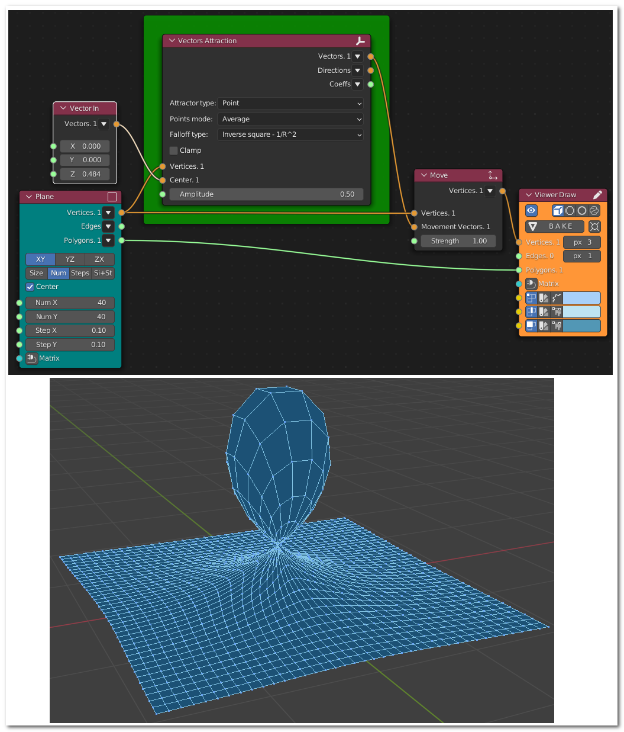
Task: Click the Amplitude slider field
Action: pyautogui.click(x=266, y=194)
